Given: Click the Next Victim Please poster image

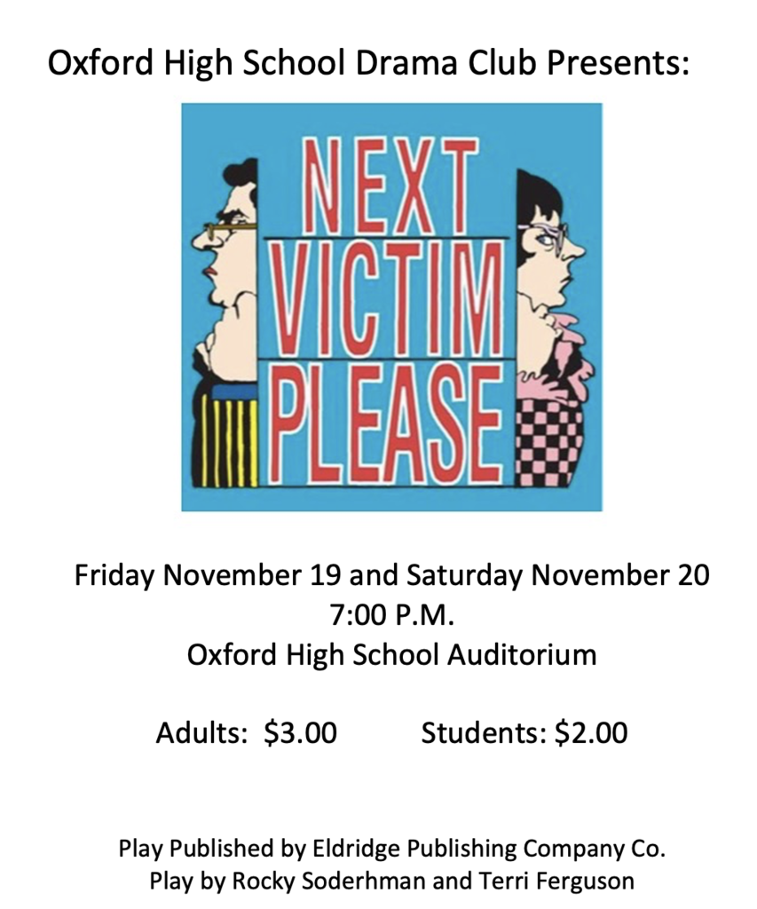Looking at the screenshot, I should coord(392,307).
